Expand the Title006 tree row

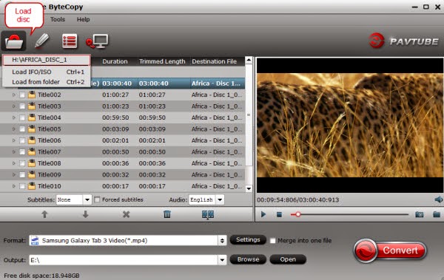click(x=13, y=140)
